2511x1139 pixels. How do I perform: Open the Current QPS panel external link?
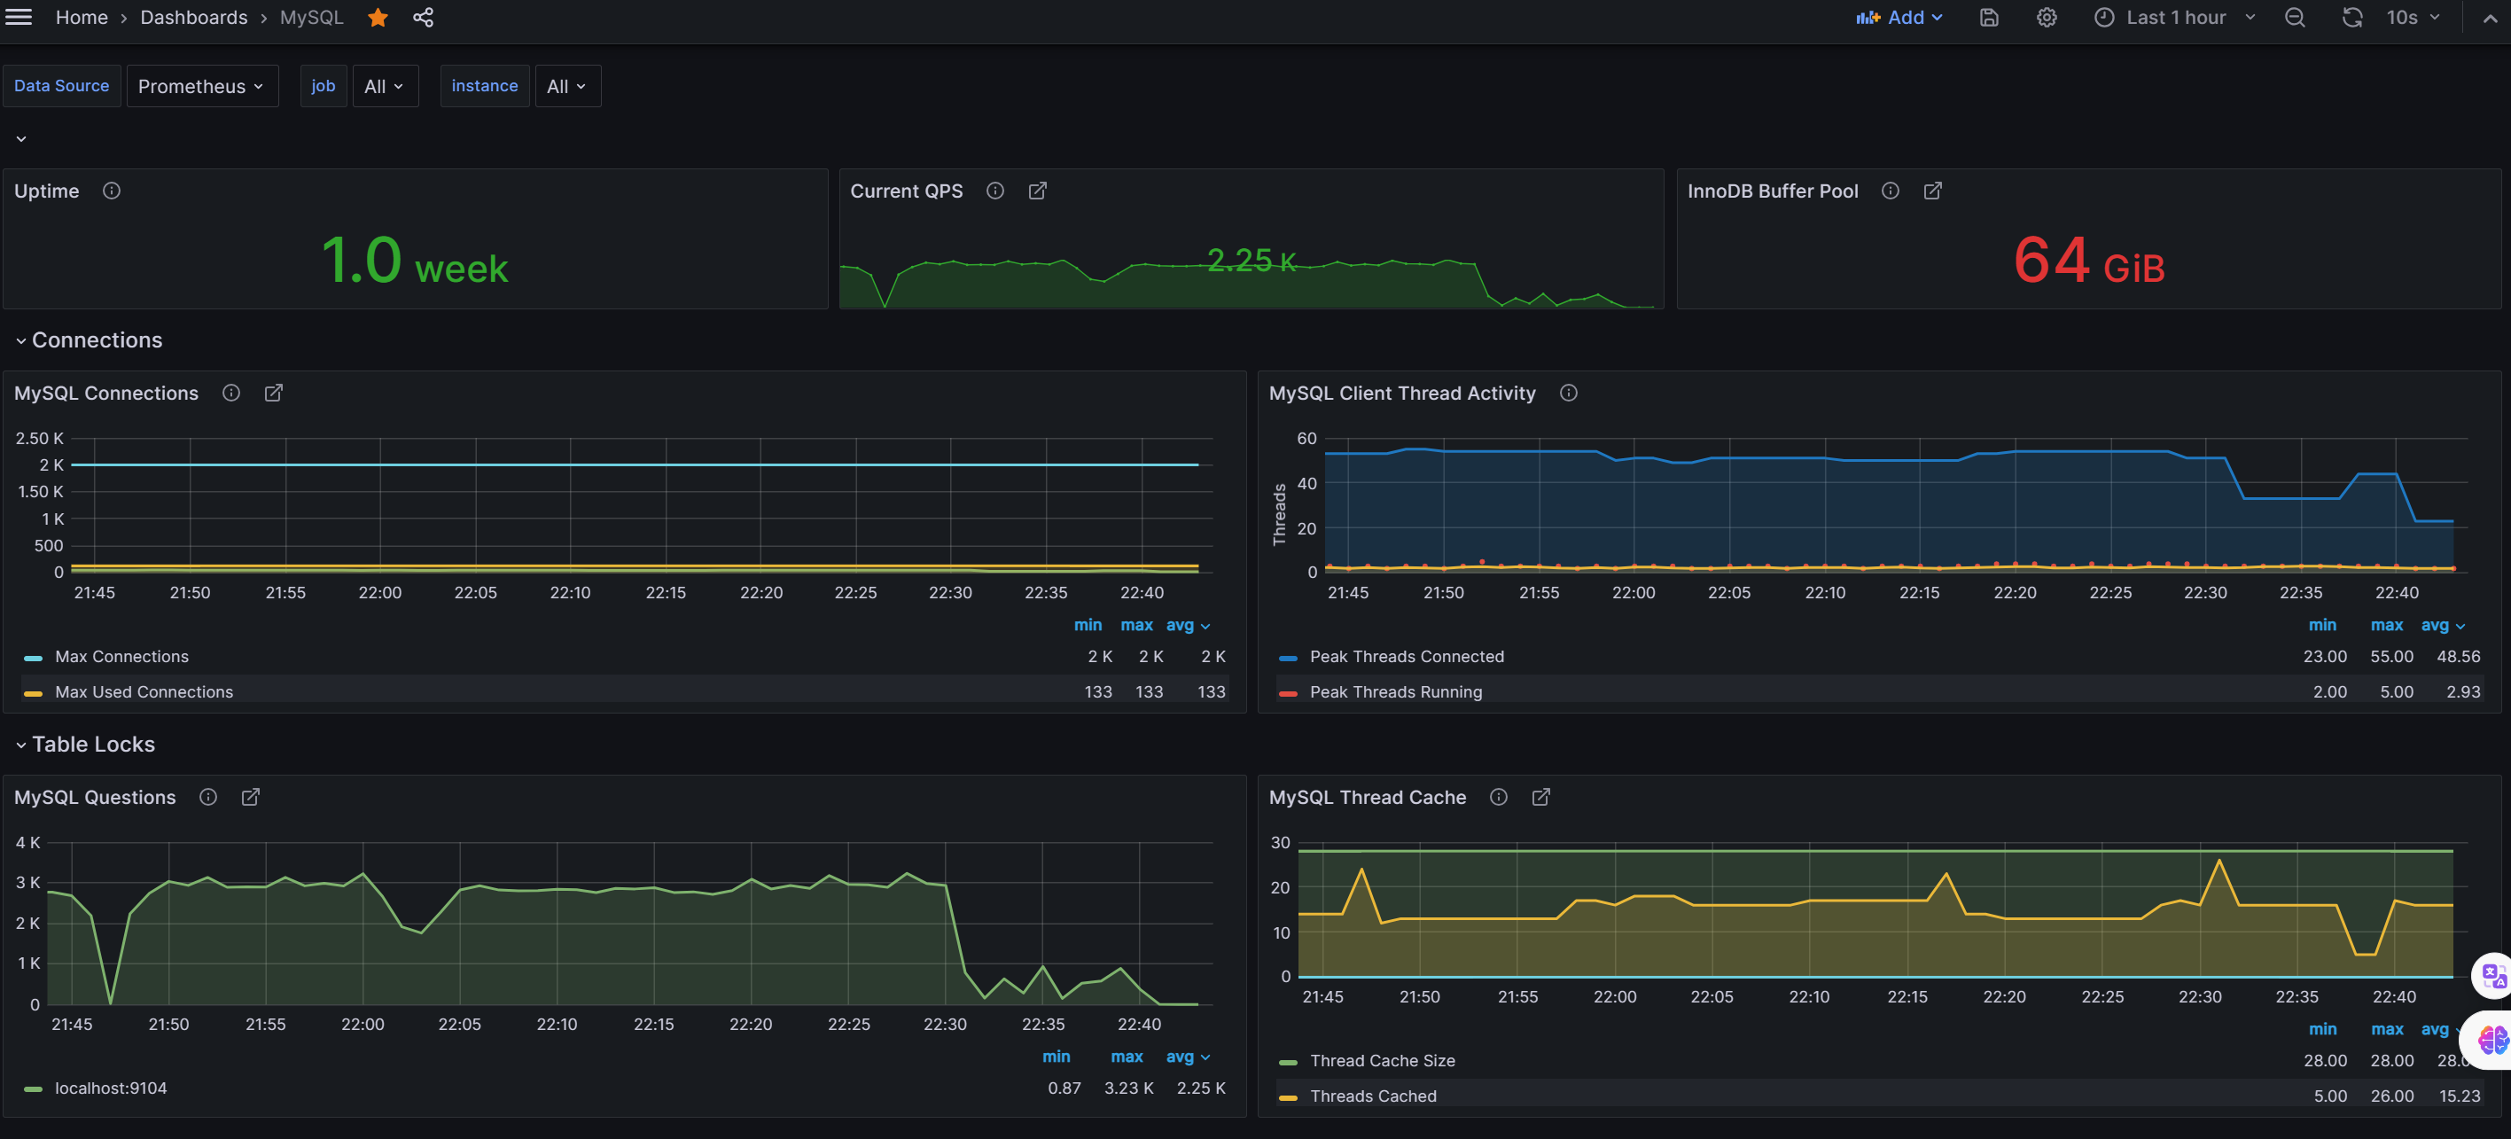click(1037, 191)
